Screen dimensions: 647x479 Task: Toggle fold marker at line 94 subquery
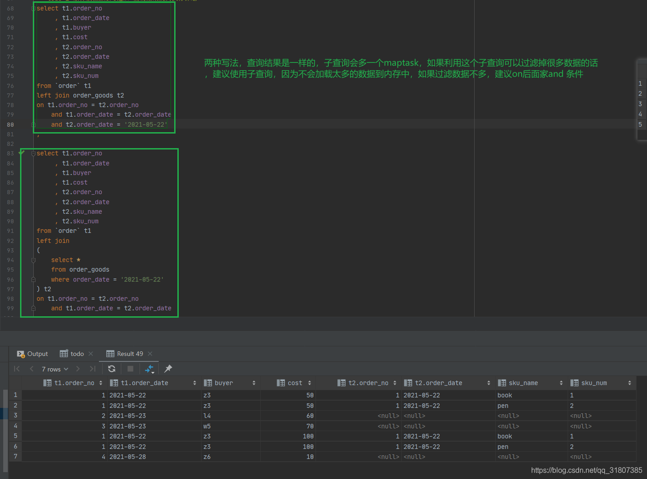tap(33, 260)
